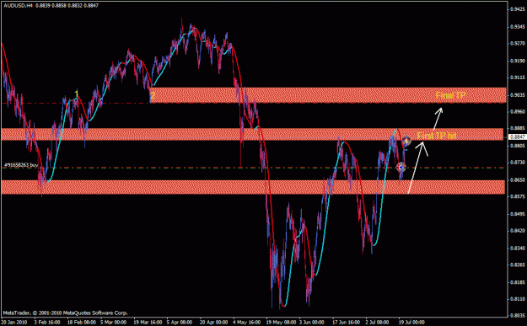
Task: Click price axis label 0.9425
Action: coord(518,9)
